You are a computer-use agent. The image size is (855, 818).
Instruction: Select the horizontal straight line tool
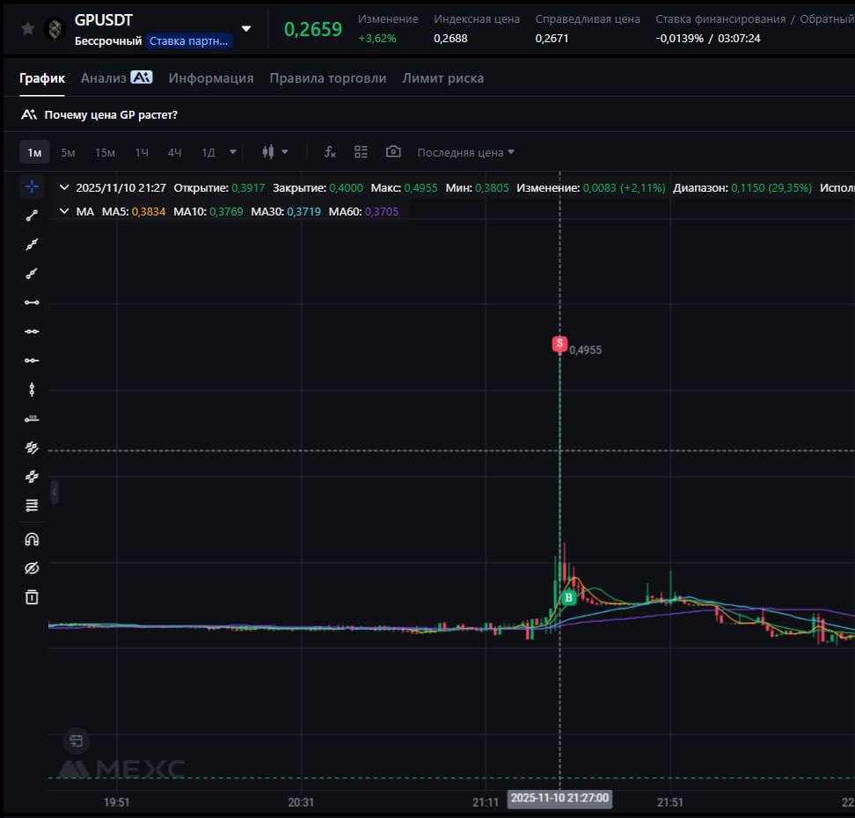click(x=32, y=331)
